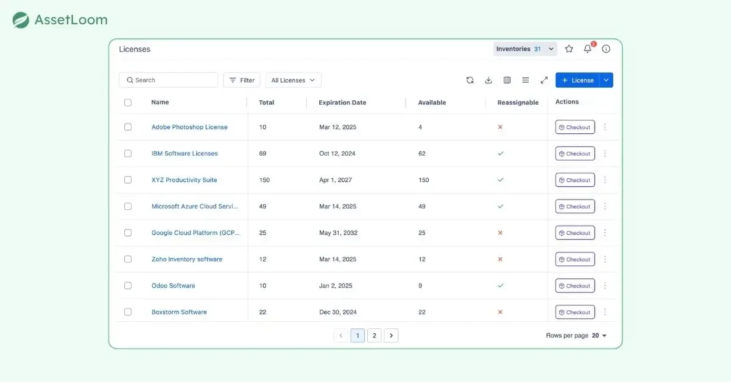The height and width of the screenshot is (382, 731).
Task: Click the Apr 1, 2027 expiration date
Action: tap(336, 180)
